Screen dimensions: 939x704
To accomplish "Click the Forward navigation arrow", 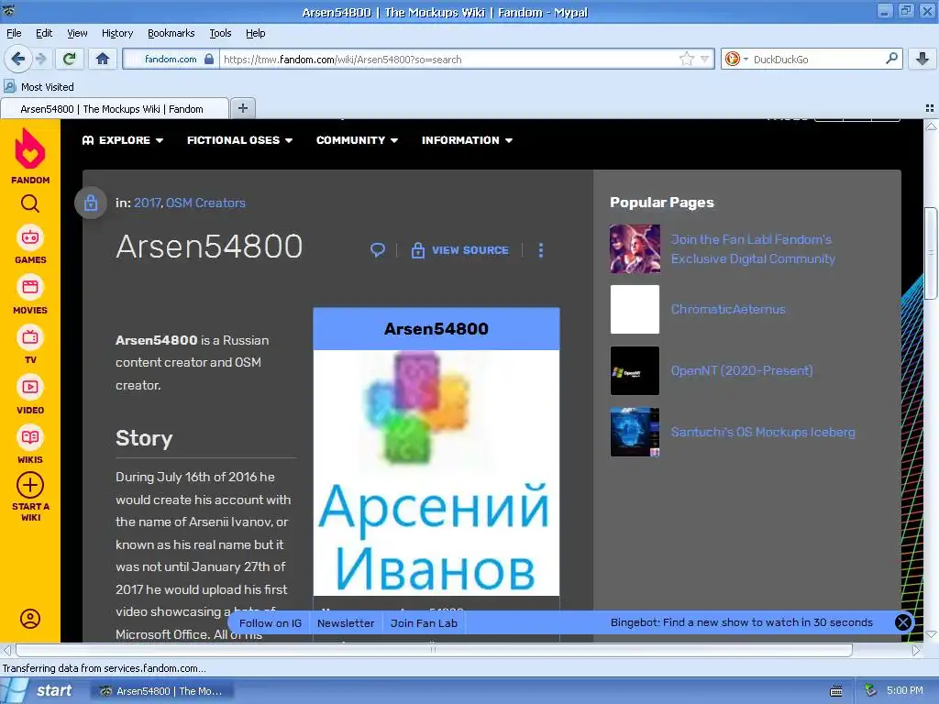I will pos(40,59).
